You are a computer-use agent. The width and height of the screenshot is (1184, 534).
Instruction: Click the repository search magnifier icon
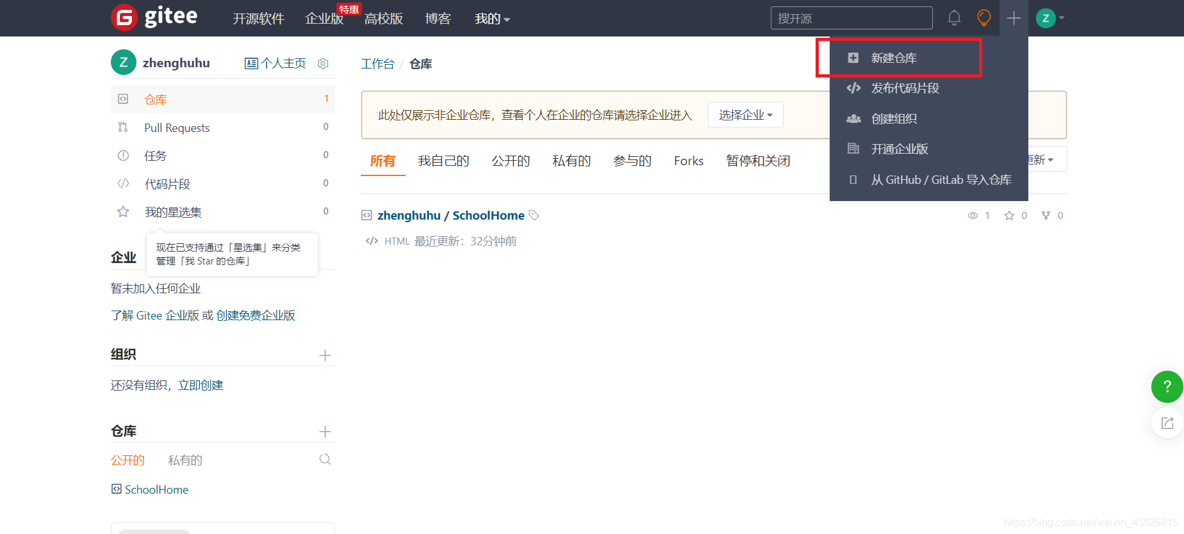[x=325, y=460]
